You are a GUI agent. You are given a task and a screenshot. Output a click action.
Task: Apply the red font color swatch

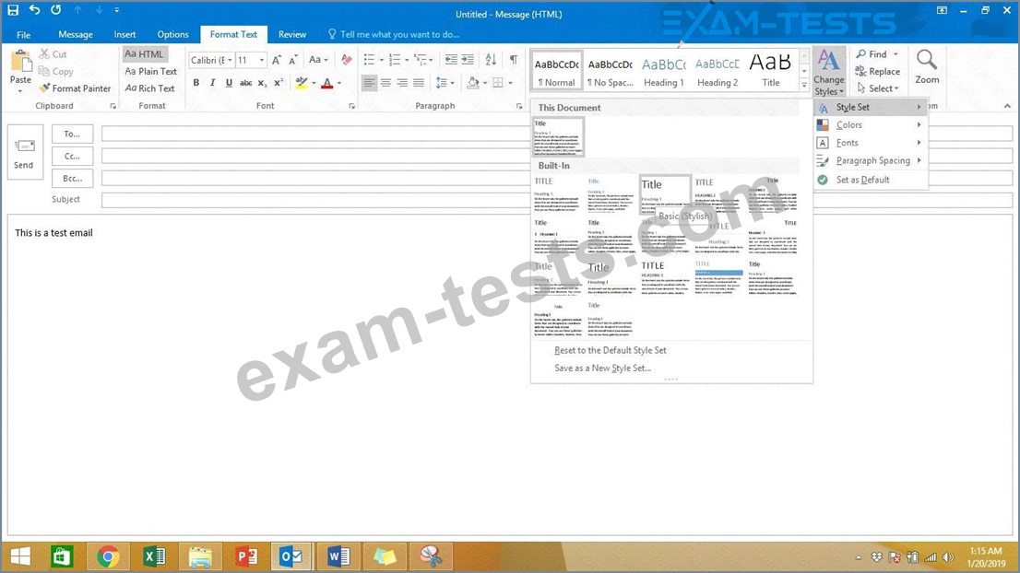point(327,83)
